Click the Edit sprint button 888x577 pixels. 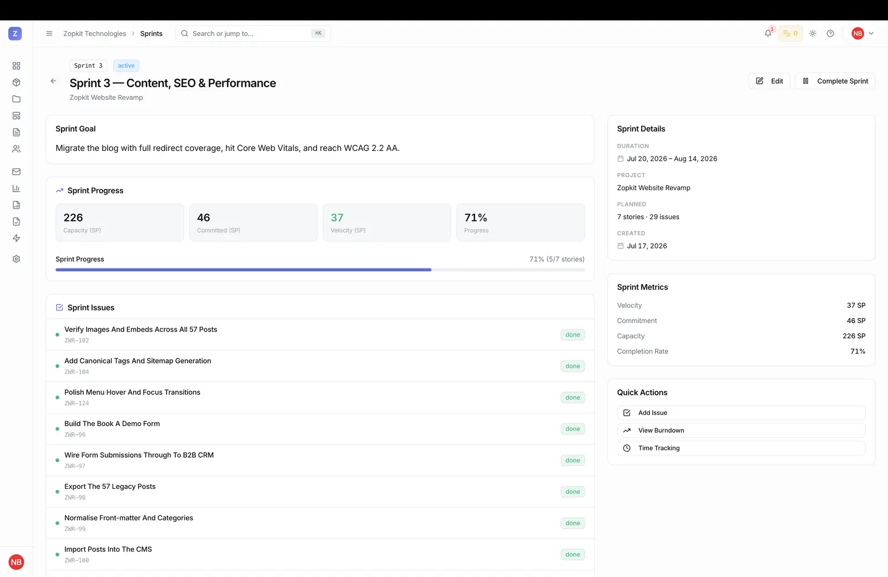tap(769, 81)
